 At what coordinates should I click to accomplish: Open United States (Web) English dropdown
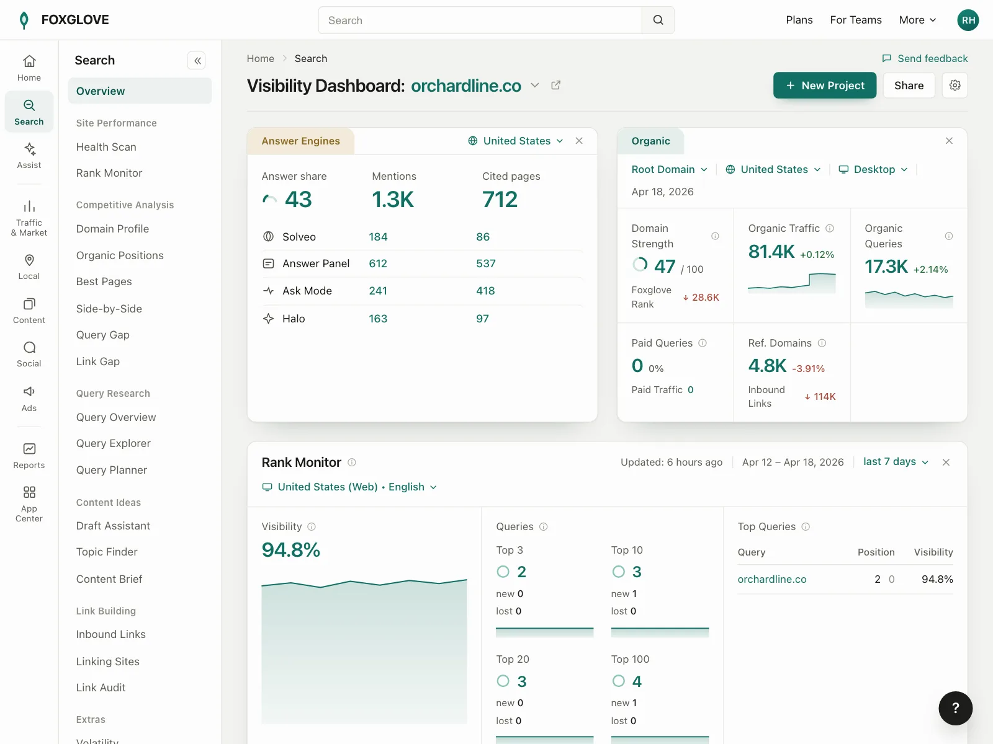click(349, 487)
